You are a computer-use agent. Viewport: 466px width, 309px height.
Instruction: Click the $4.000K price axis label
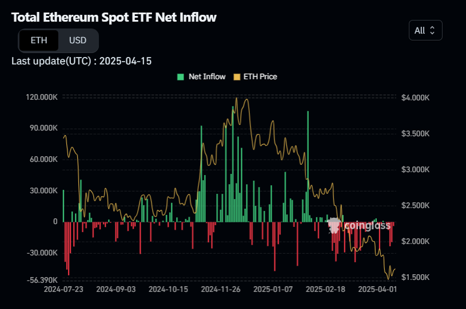[x=416, y=98]
